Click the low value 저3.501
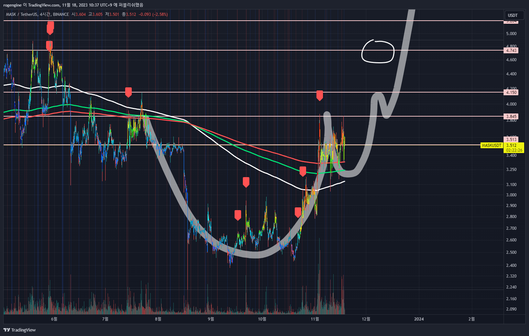Image resolution: width=529 pixels, height=336 pixels. (x=112, y=14)
